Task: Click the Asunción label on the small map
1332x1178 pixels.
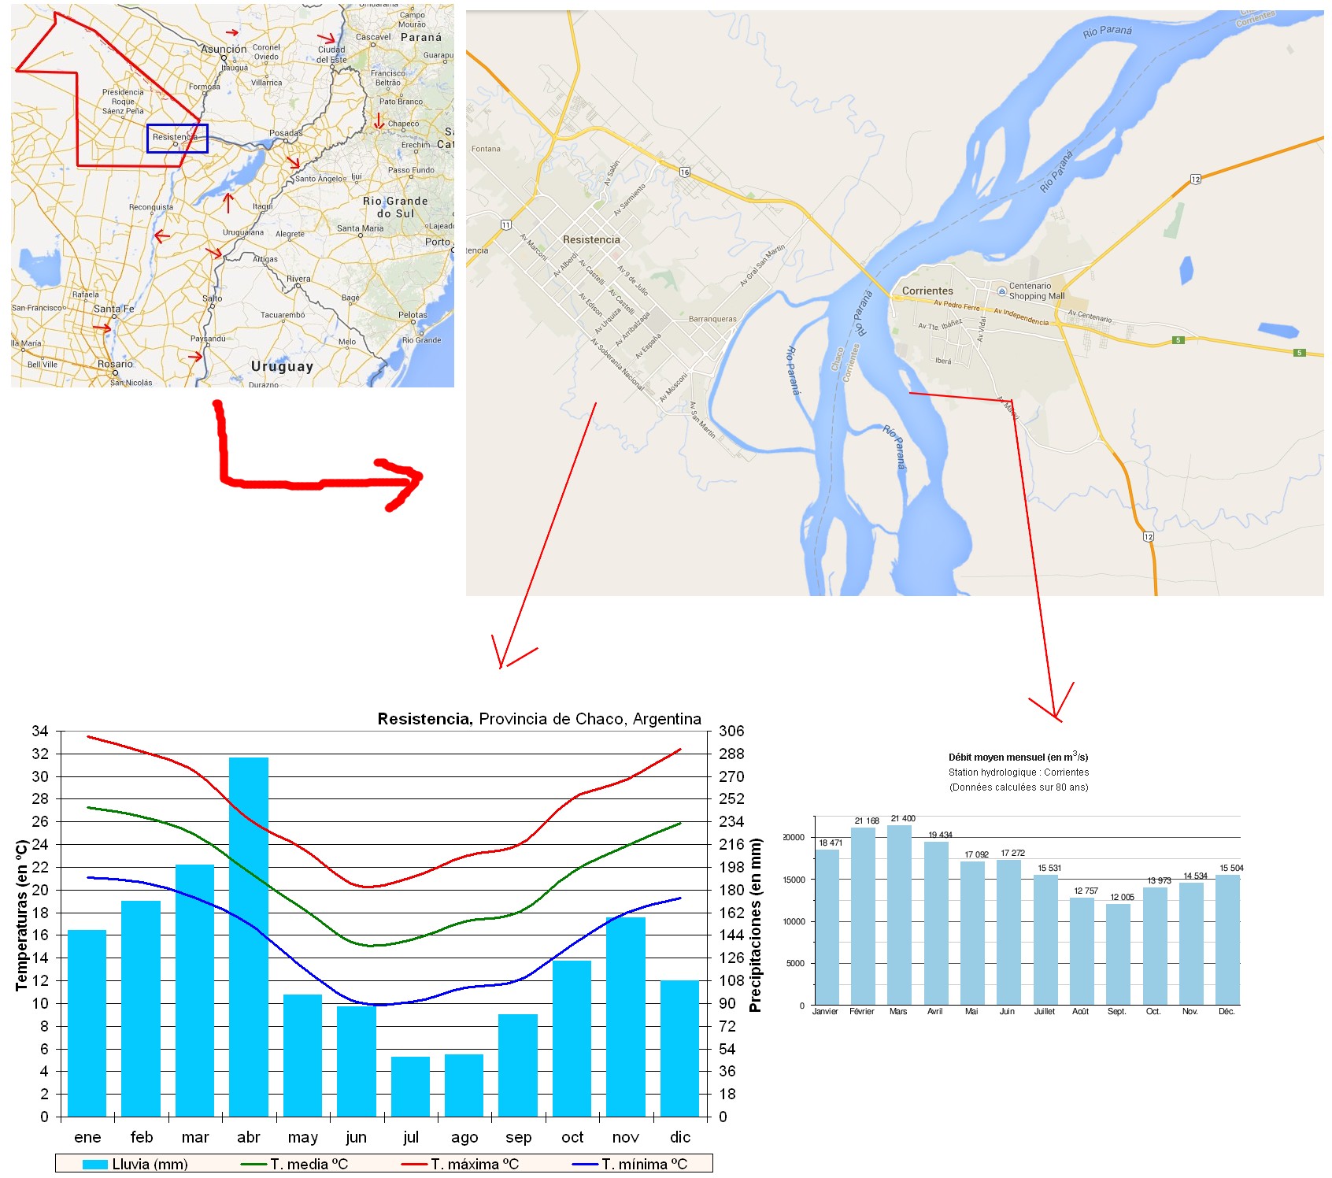Action: pos(224,49)
